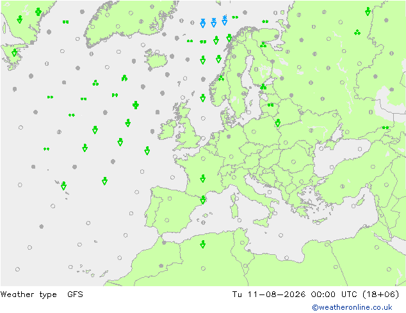Image resolution: width=406 pixels, height=313 pixels.
Task: Click the open circle symbol over Romania
Action: 293,162
